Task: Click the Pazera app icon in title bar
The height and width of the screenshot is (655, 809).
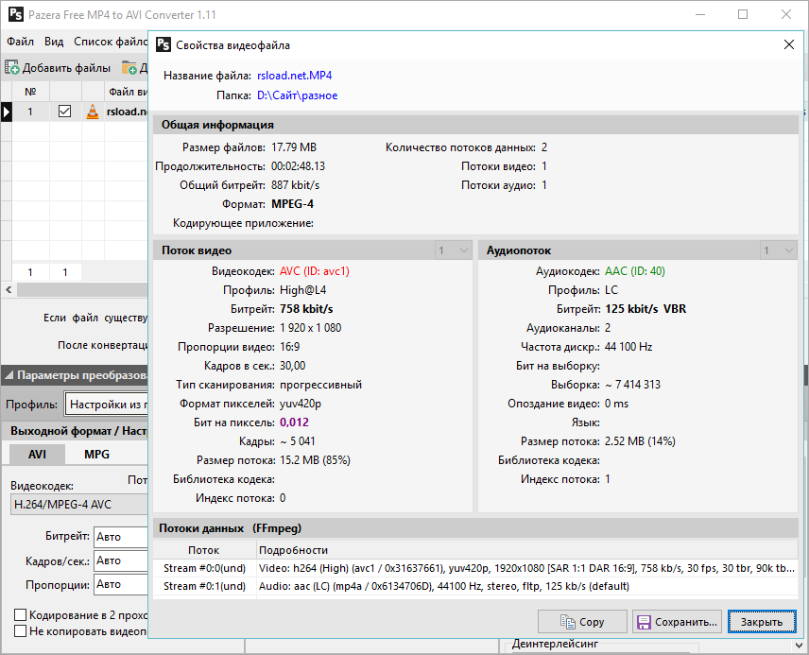Action: coord(15,15)
